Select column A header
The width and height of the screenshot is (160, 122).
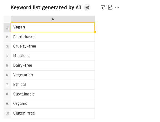tap(53, 19)
